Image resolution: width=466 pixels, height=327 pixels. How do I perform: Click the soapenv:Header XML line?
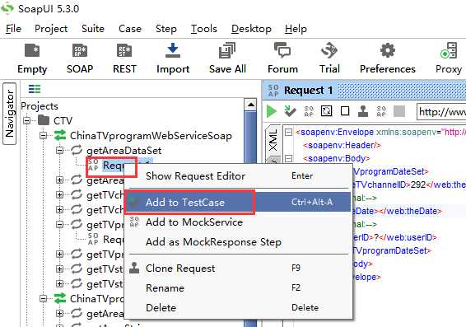click(342, 145)
